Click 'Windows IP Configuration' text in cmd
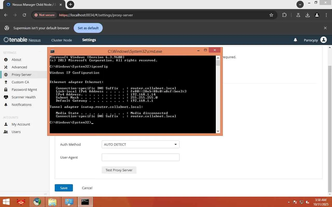This screenshot has width=332, height=207. [74, 73]
